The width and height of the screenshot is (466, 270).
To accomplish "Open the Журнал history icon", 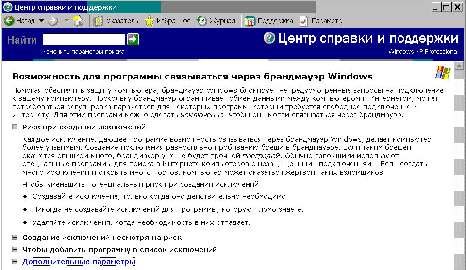I will (202, 21).
